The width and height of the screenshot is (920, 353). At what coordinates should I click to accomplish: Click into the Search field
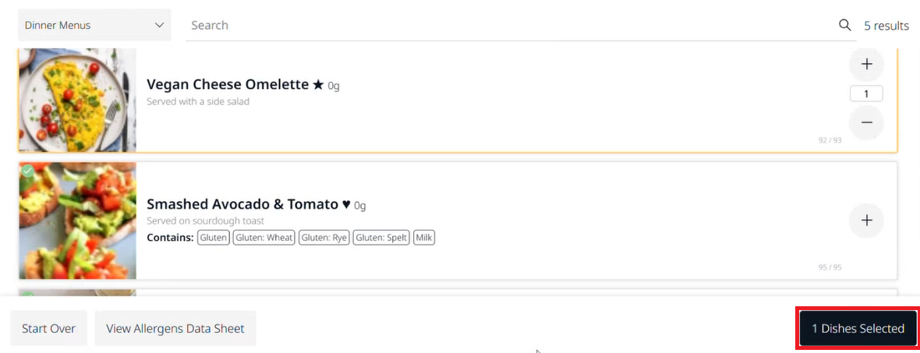coord(511,25)
